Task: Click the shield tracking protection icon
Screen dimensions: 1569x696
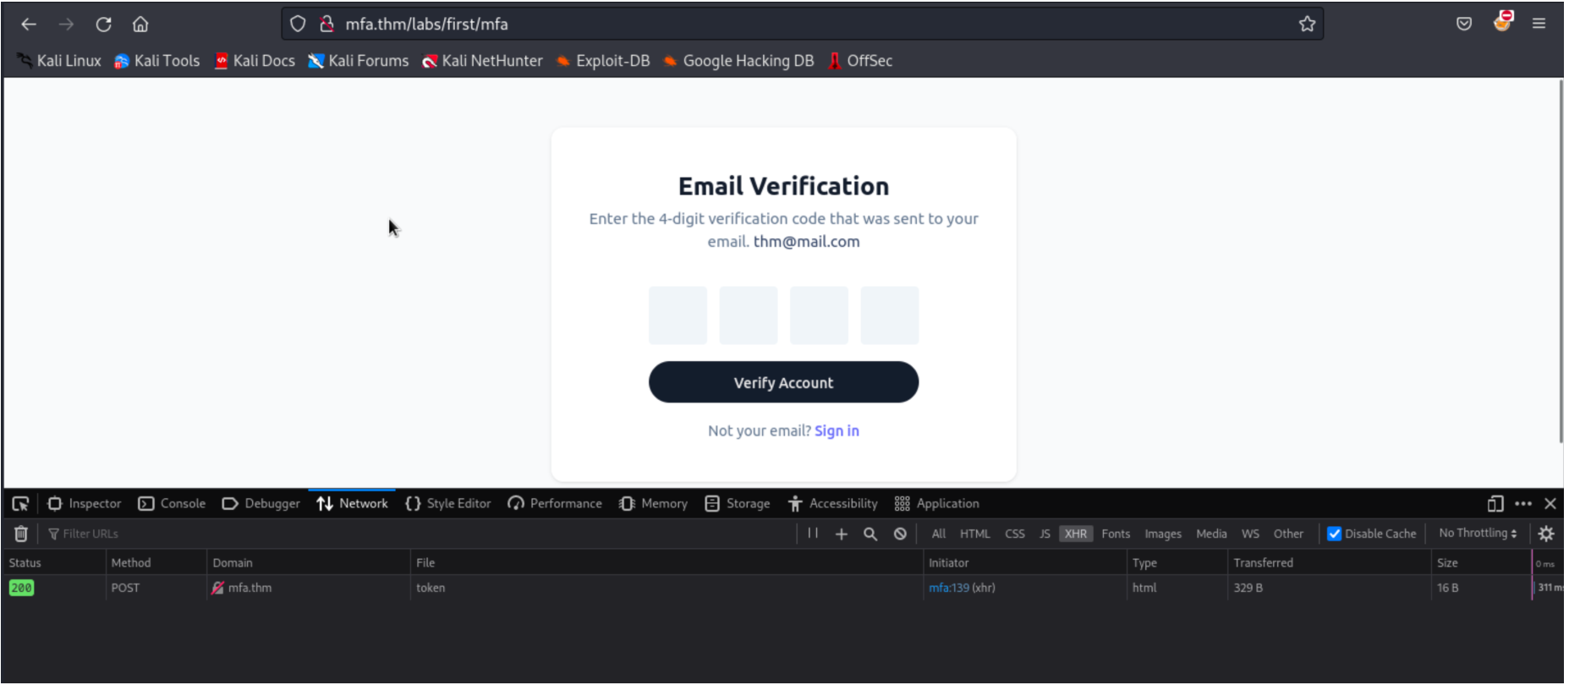Action: tap(298, 25)
